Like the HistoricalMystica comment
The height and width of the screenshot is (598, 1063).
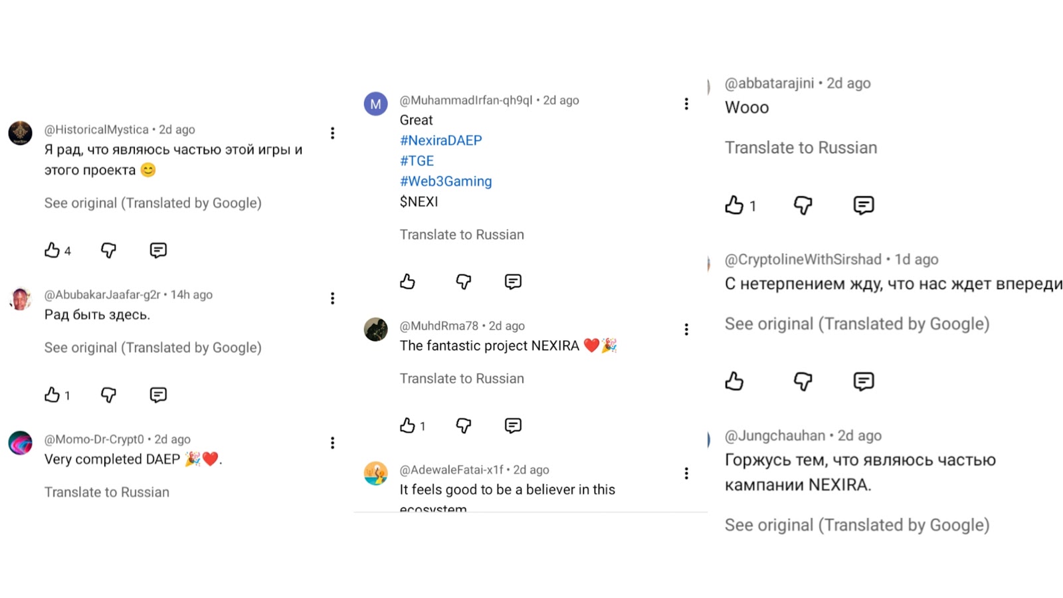tap(52, 250)
